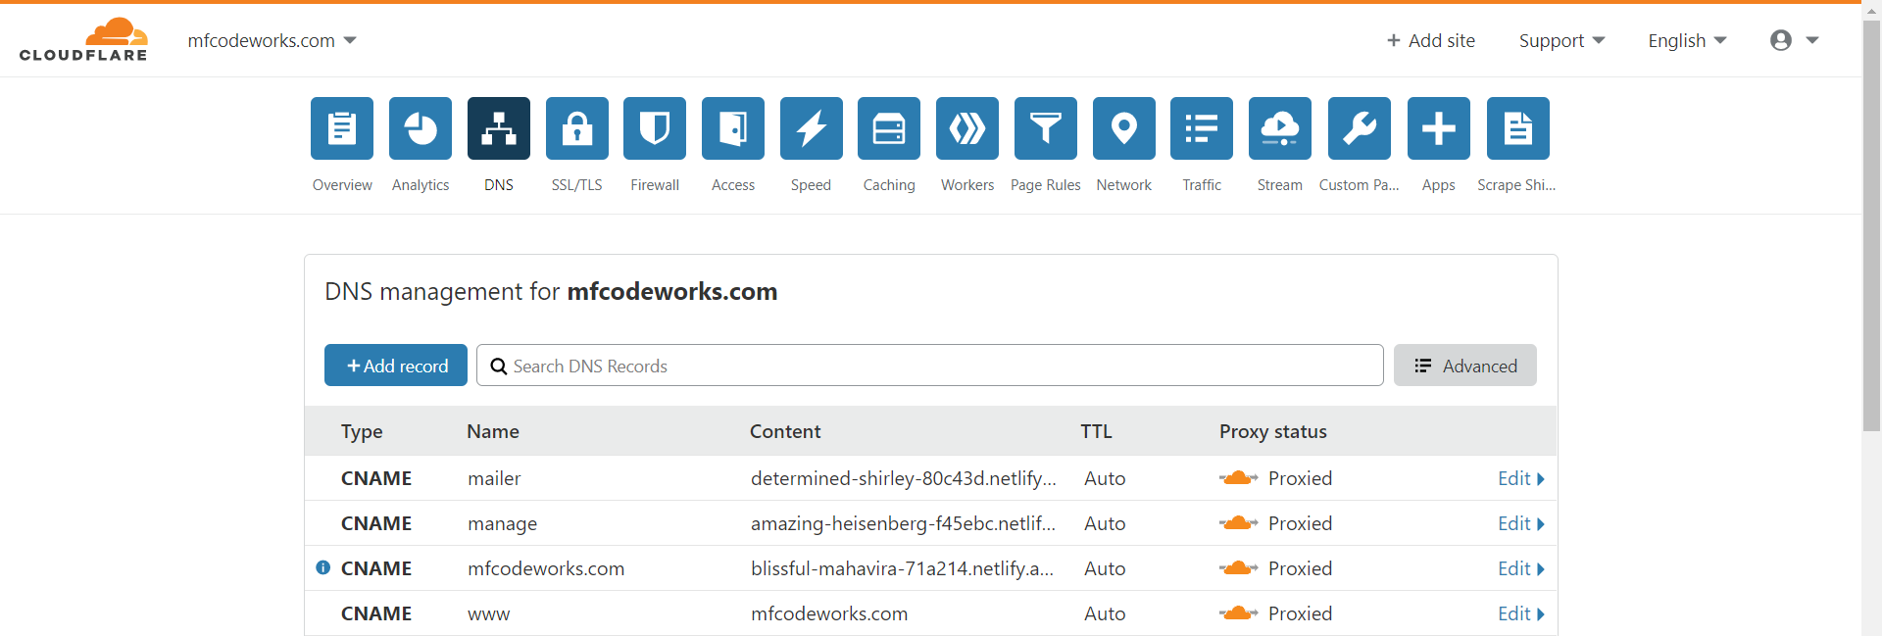Image resolution: width=1882 pixels, height=636 pixels.
Task: Open the Stream cloud icon
Action: point(1280,128)
